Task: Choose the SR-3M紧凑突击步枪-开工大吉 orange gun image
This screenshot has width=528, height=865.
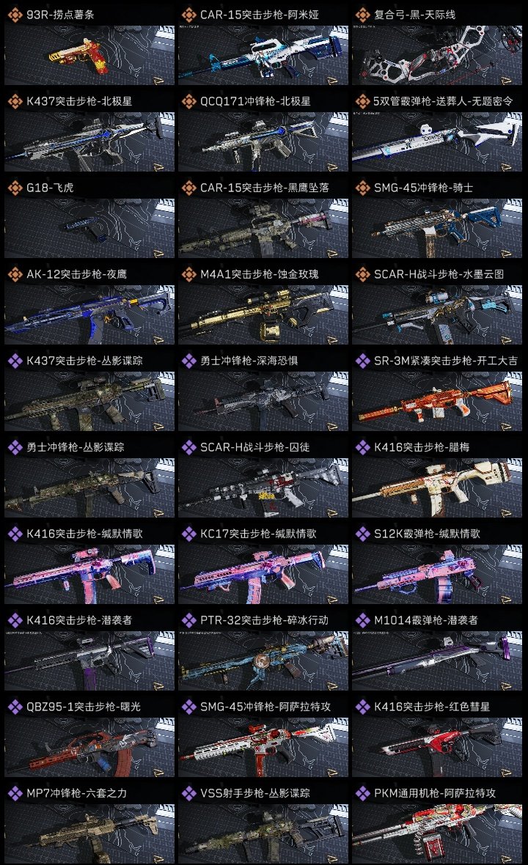Action: (437, 401)
